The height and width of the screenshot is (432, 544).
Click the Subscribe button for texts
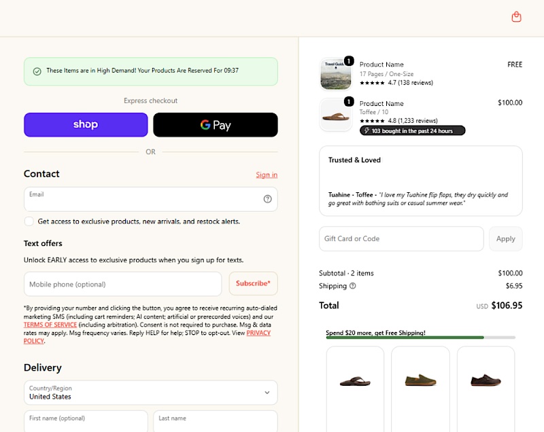pos(253,283)
